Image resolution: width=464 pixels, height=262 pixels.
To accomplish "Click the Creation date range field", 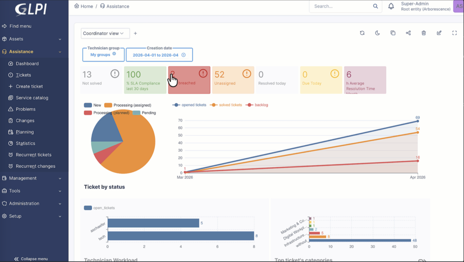I will pyautogui.click(x=155, y=55).
